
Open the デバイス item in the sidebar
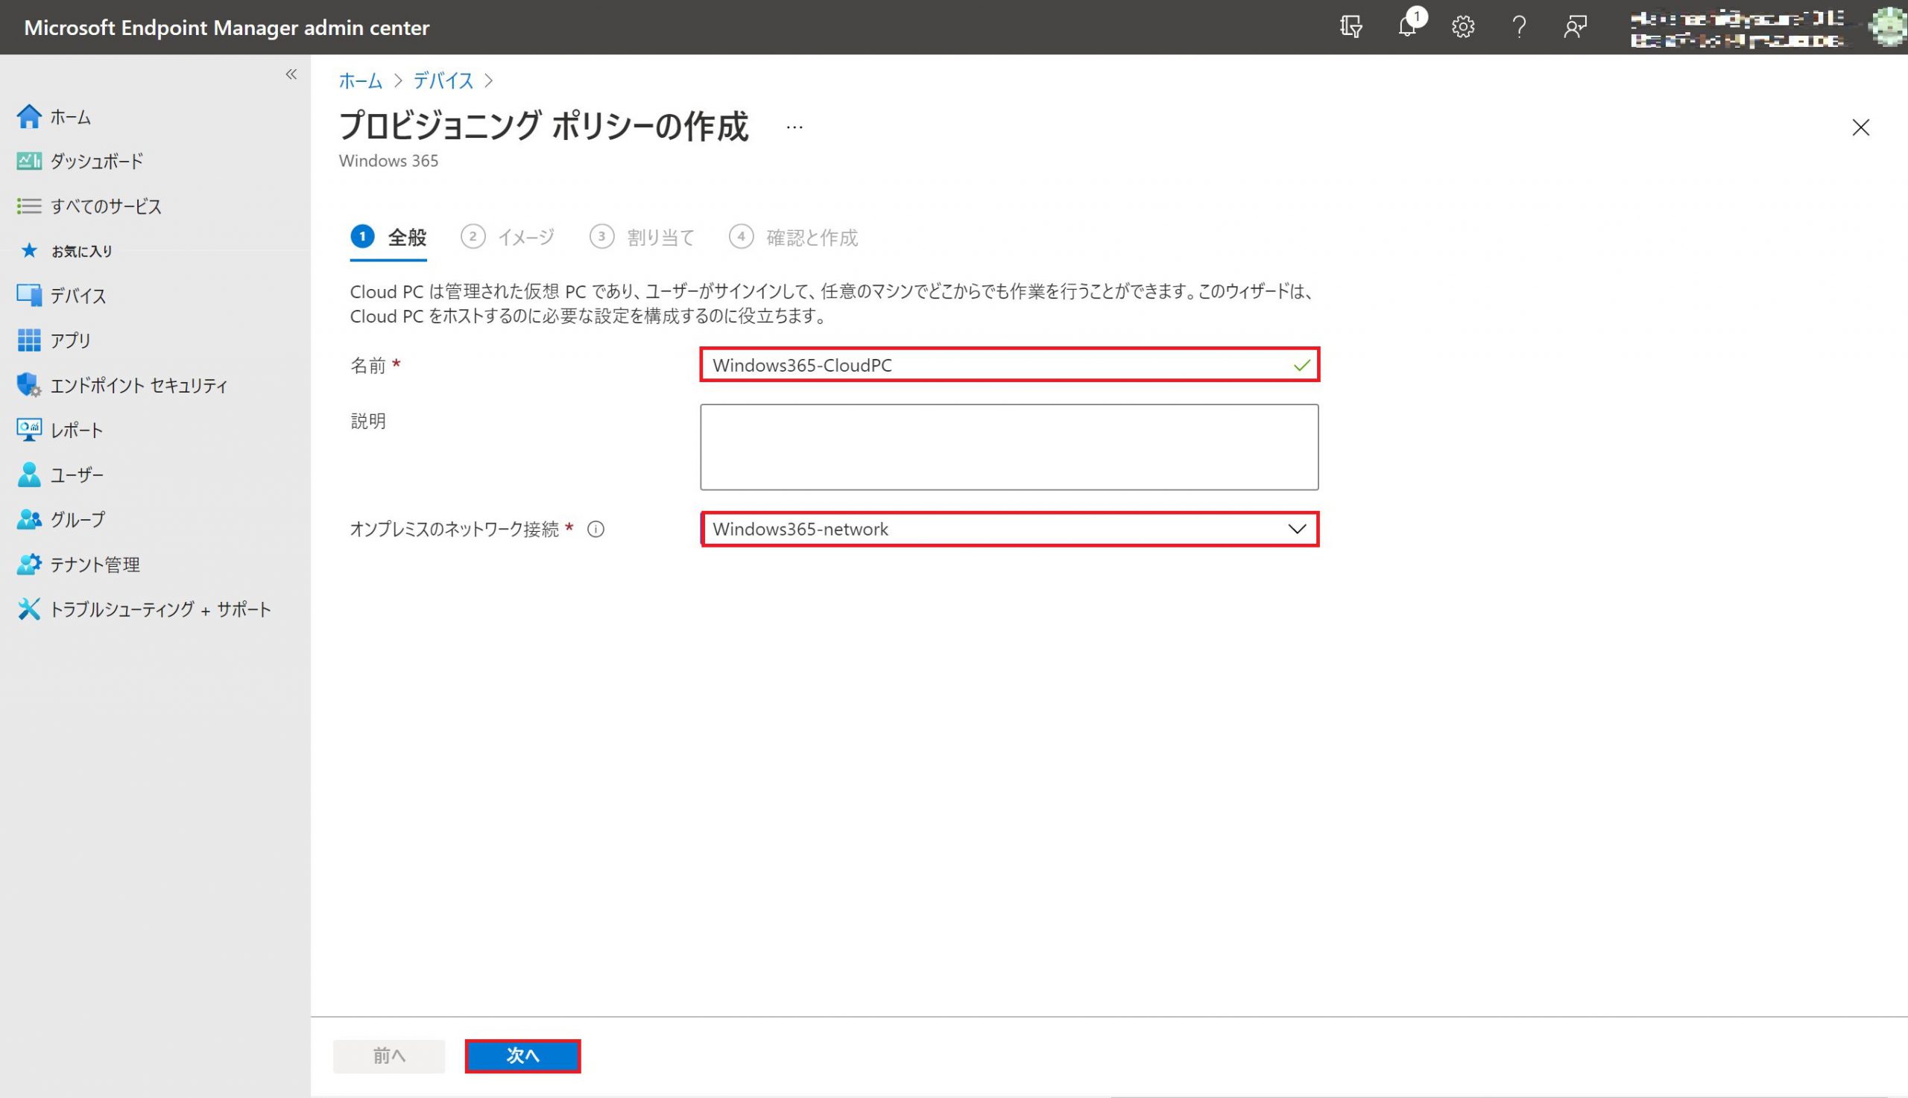point(78,296)
